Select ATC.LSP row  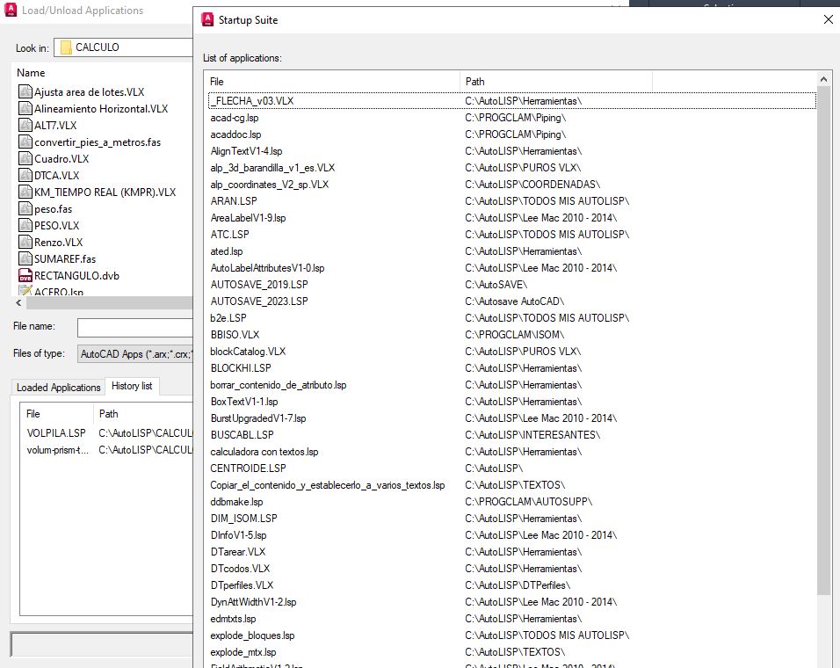tap(511, 234)
